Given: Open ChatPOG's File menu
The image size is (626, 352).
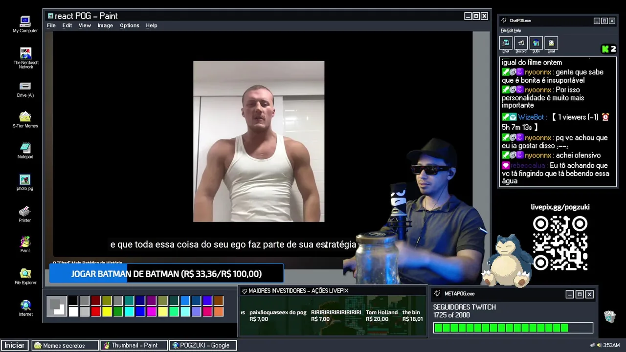Looking at the screenshot, I should (503, 30).
